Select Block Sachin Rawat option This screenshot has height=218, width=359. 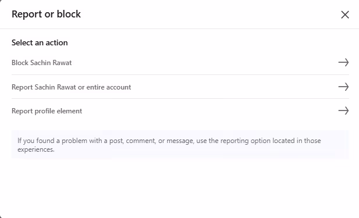point(180,62)
